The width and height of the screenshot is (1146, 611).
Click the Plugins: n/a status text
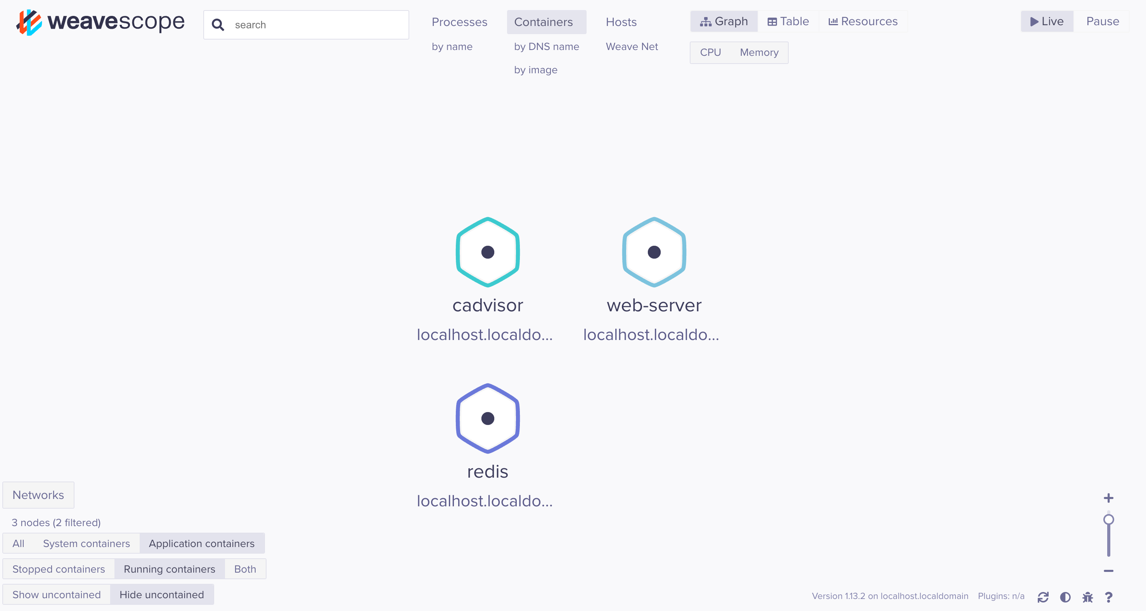[1001, 596]
